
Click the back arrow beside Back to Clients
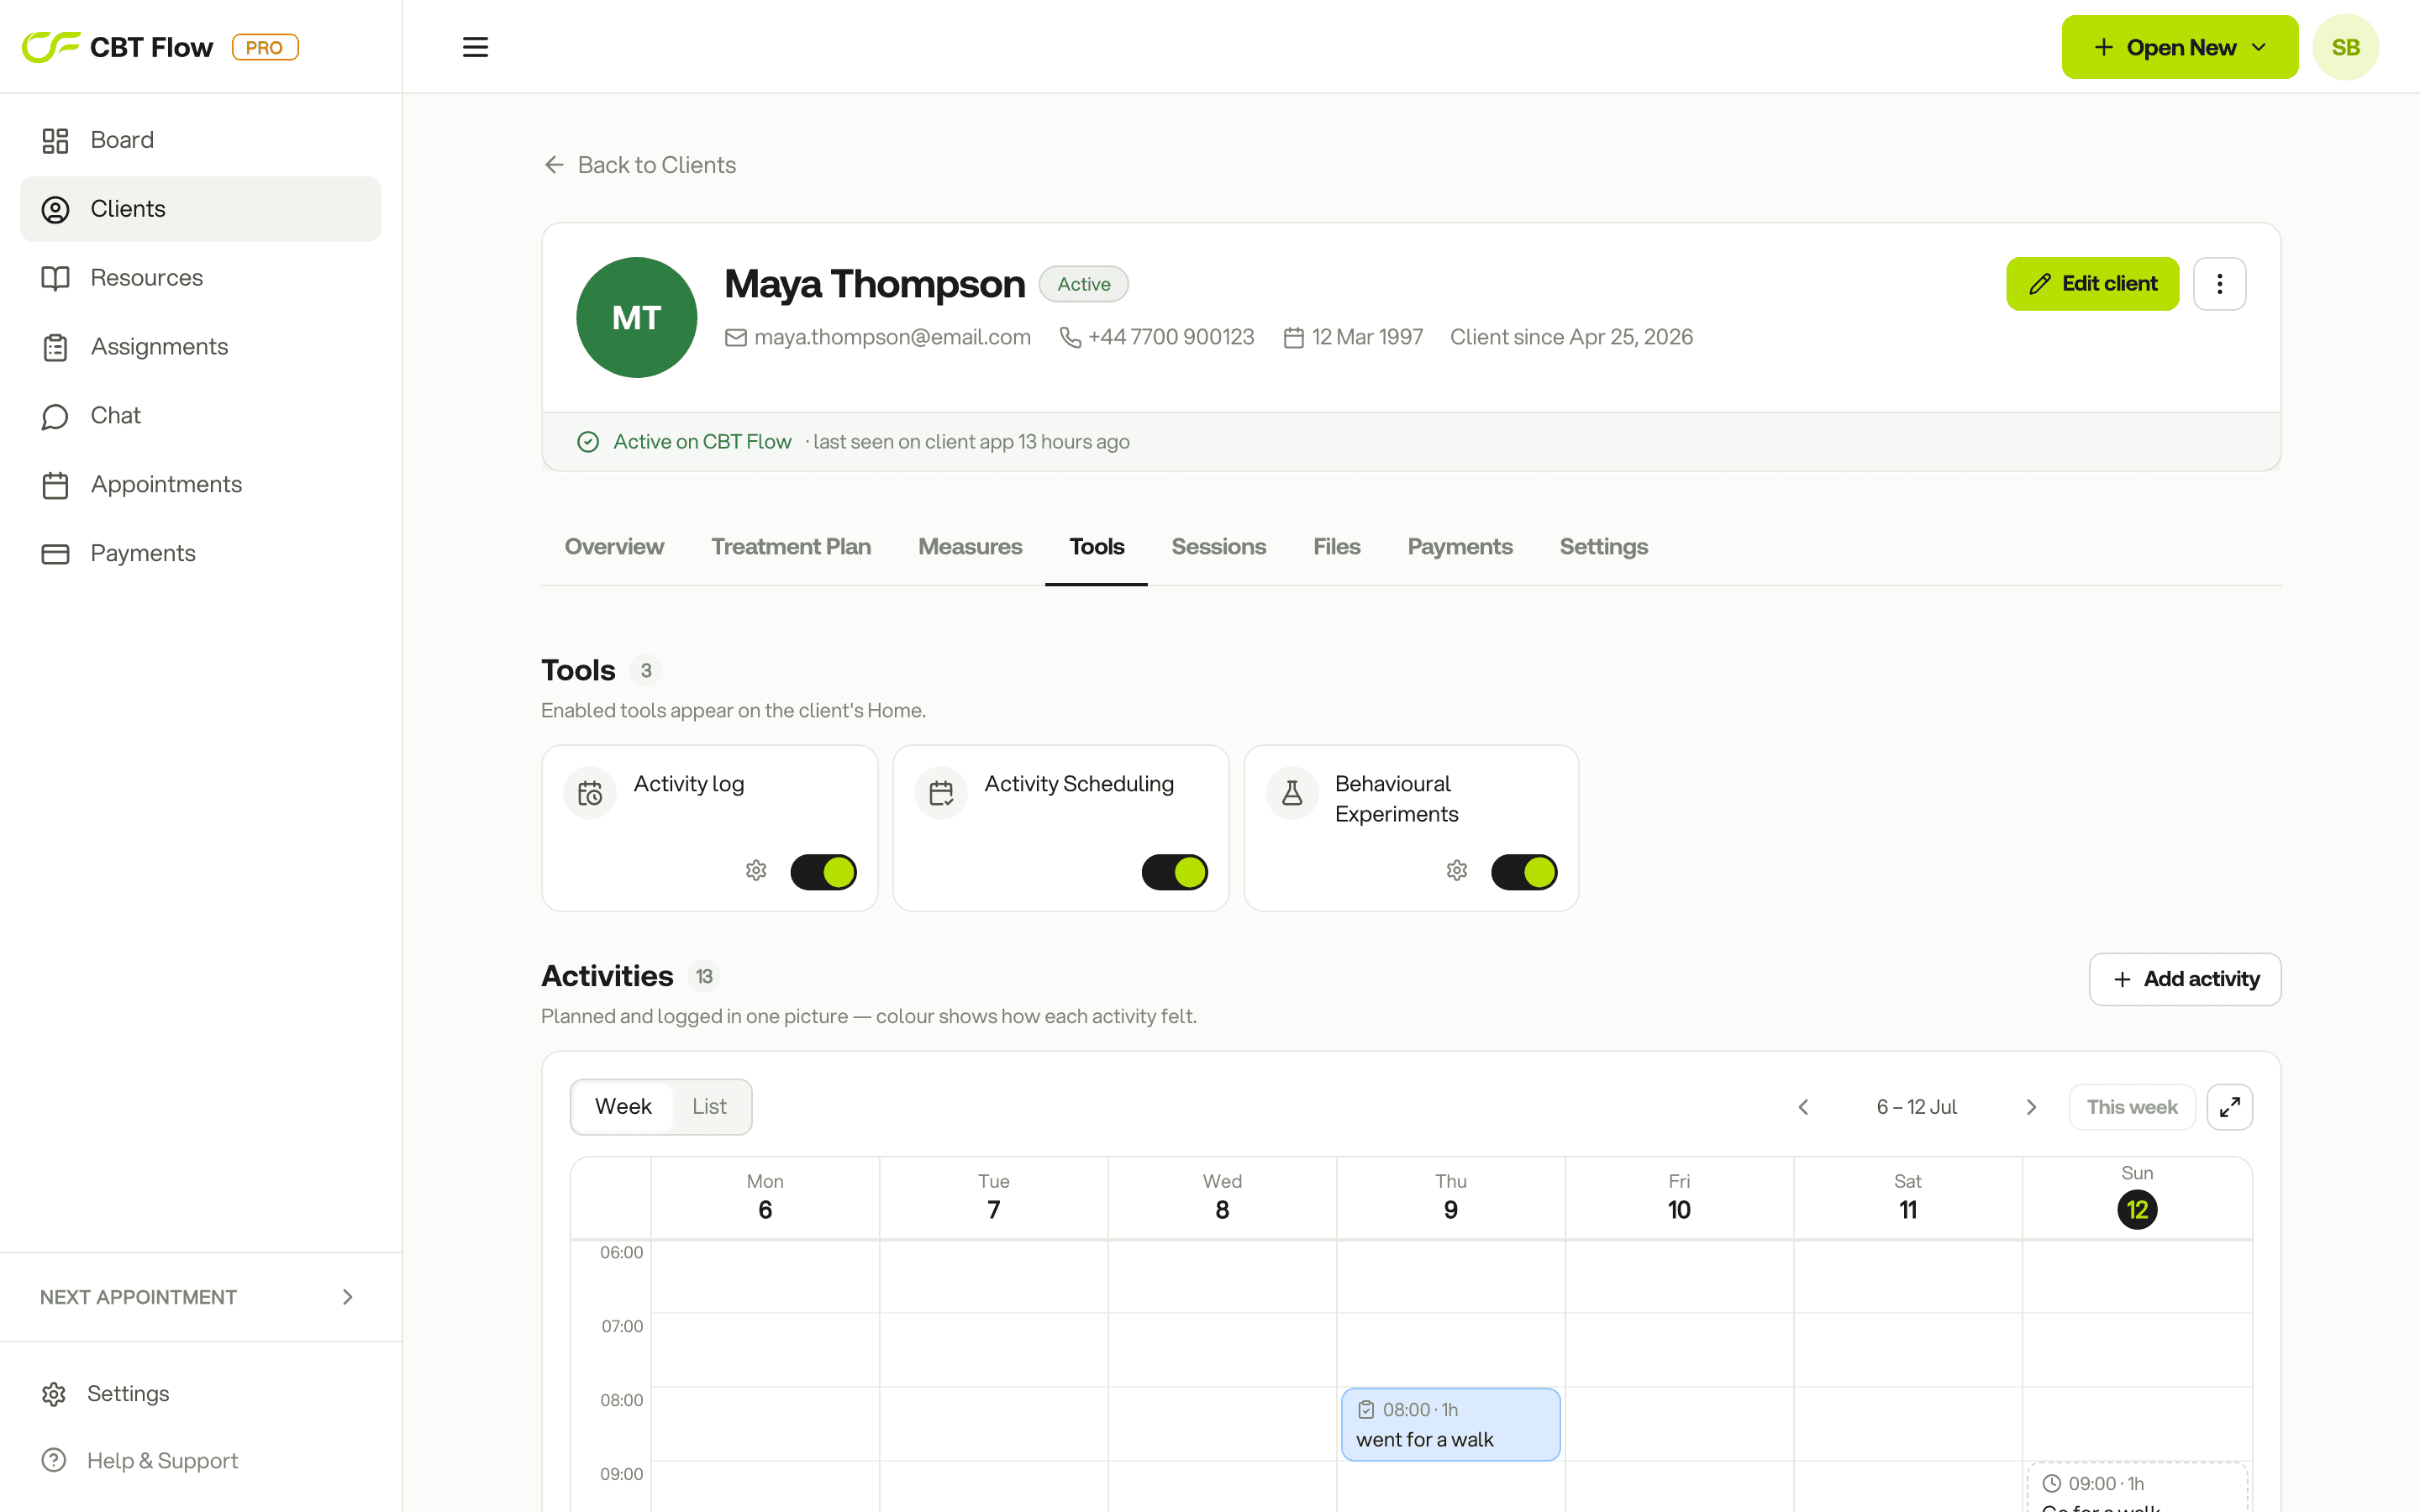pos(554,165)
